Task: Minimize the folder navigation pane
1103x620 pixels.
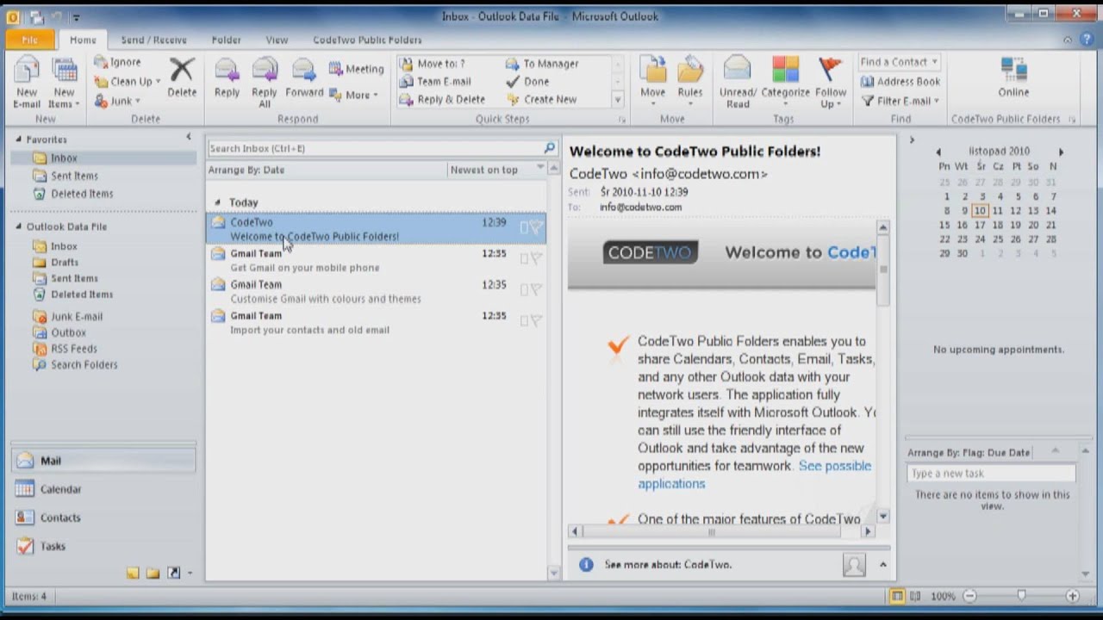Action: point(189,137)
